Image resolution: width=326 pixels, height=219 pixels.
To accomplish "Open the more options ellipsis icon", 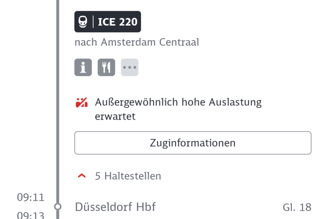I will [129, 67].
